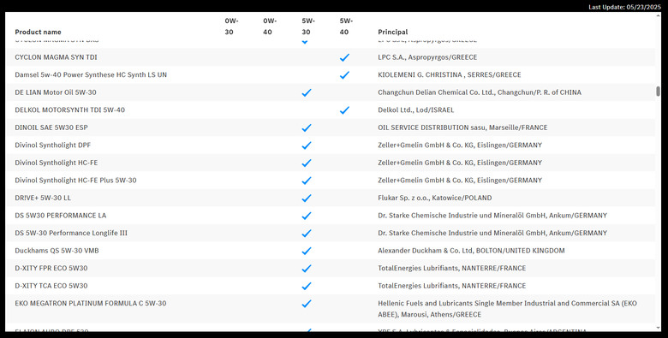The image size is (668, 338).
Task: Select D-XITY TCA ECO 5W30 product
Action: [x=51, y=286]
